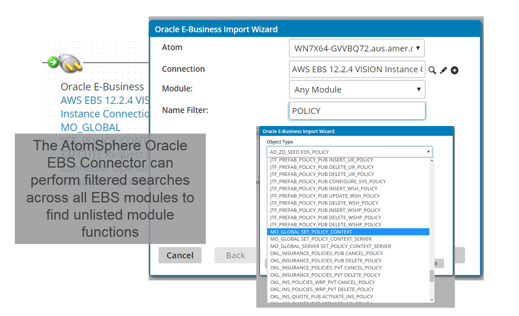
Task: Click the plus icon to add connection
Action: [455, 70]
